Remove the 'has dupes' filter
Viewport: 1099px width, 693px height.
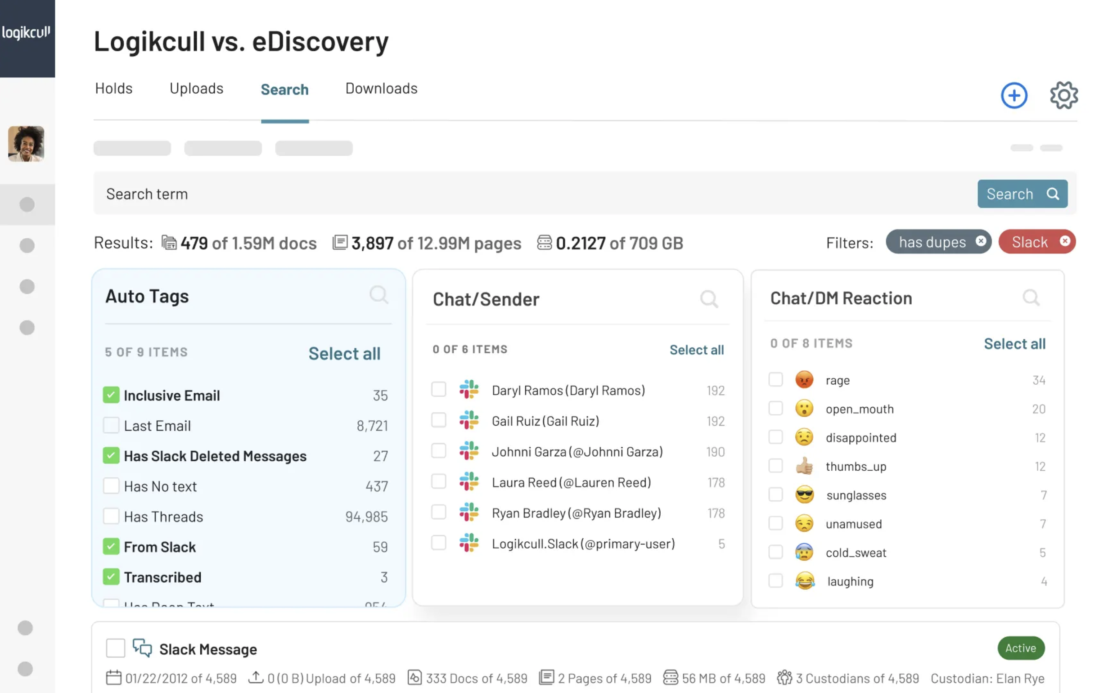click(981, 241)
